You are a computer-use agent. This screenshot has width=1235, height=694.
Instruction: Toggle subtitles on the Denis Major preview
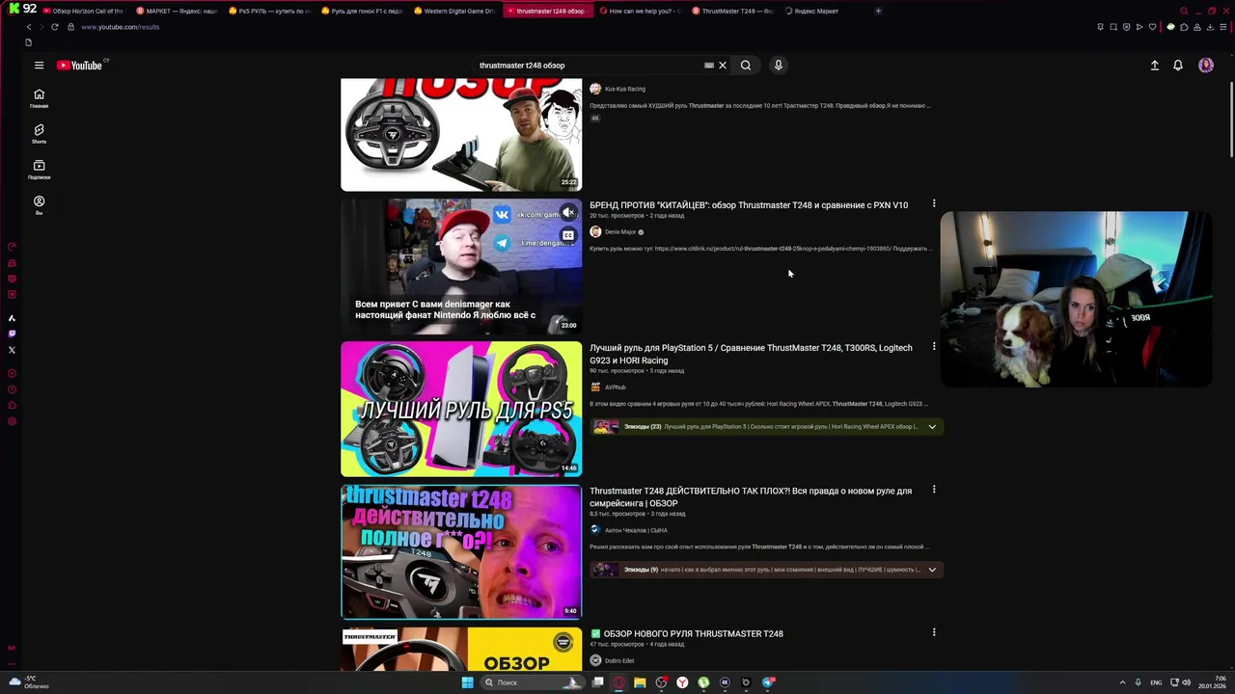coord(568,235)
